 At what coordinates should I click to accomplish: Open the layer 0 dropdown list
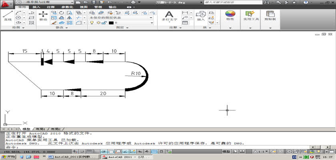[121, 23]
